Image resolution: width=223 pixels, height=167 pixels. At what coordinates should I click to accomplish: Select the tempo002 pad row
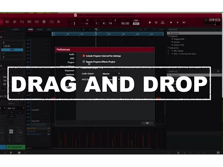click(39, 110)
